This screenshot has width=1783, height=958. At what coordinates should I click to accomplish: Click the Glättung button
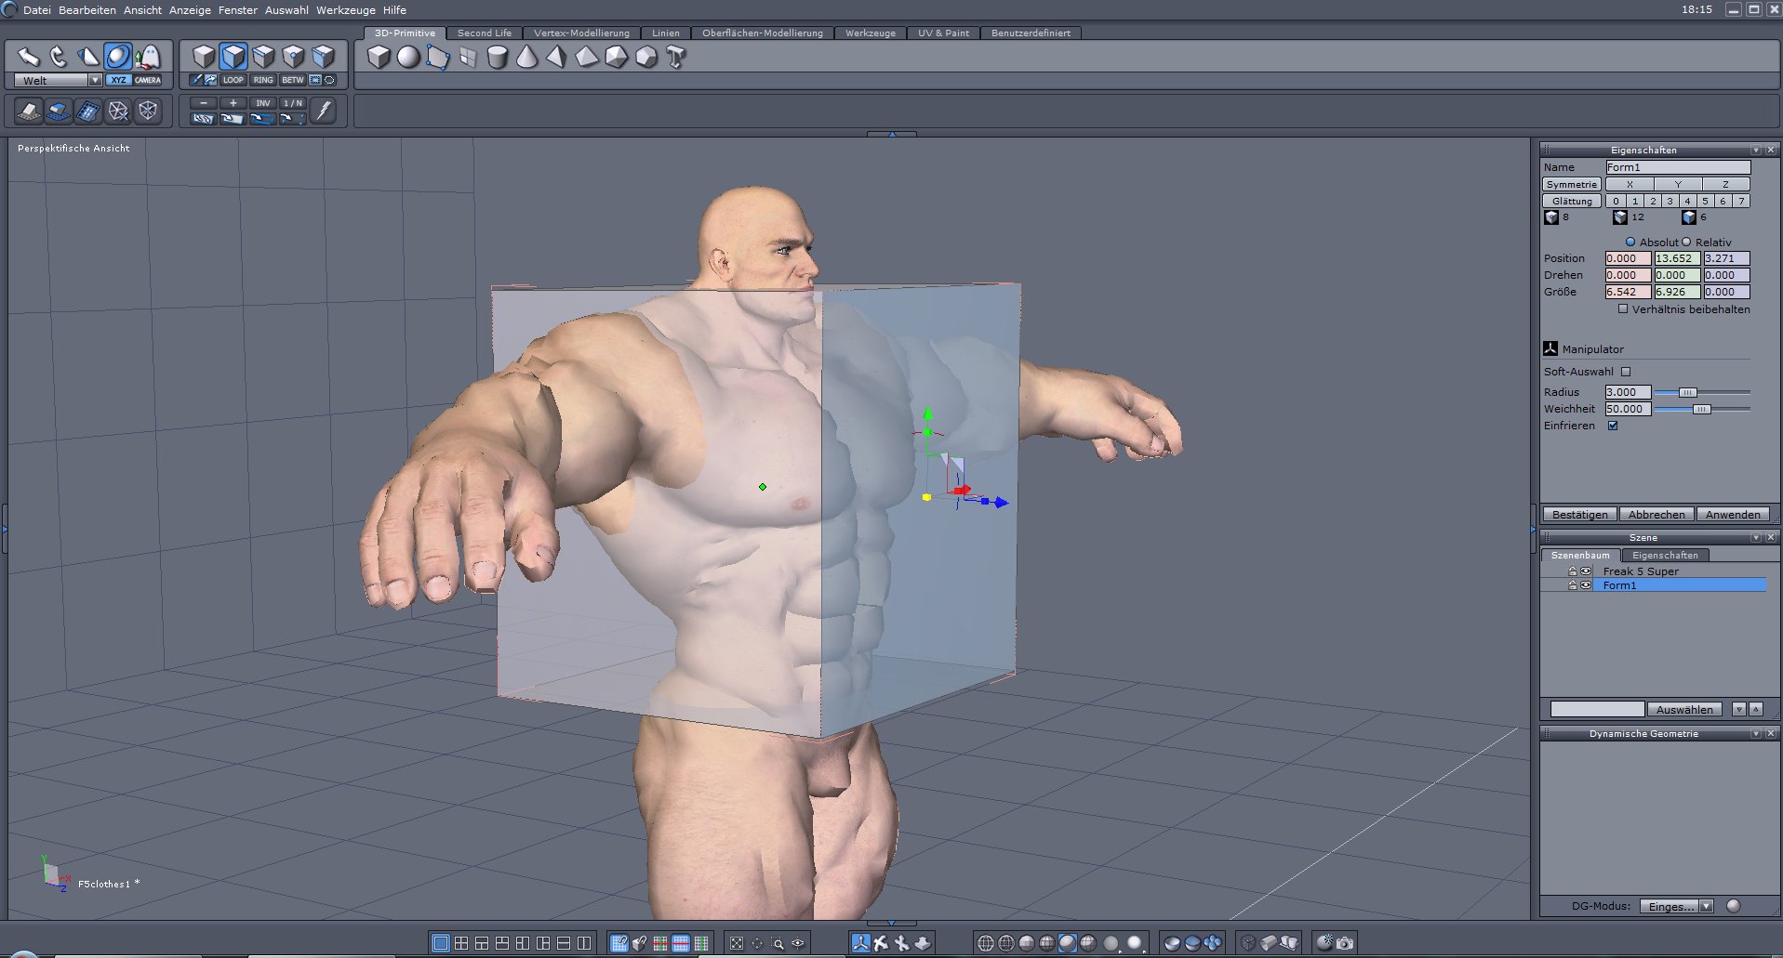coord(1572,201)
